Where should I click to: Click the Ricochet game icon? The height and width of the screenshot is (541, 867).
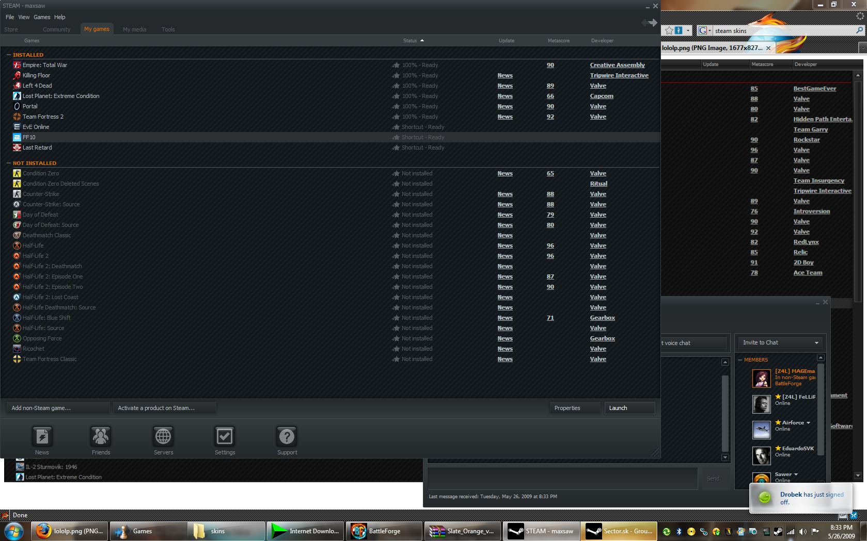[17, 349]
